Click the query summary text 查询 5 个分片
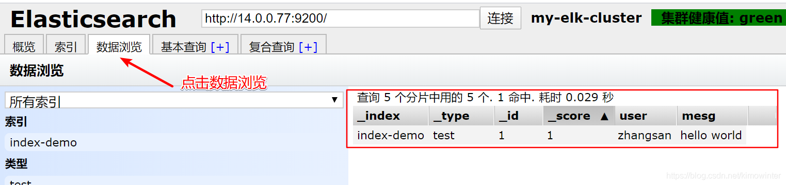This screenshot has height=185, width=786. 485,97
